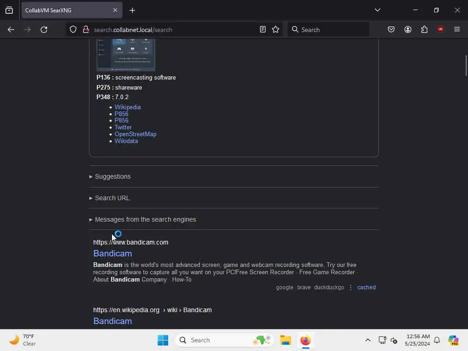Click the P275 shareware text
Screen dimensions: 468x351
tap(119, 88)
